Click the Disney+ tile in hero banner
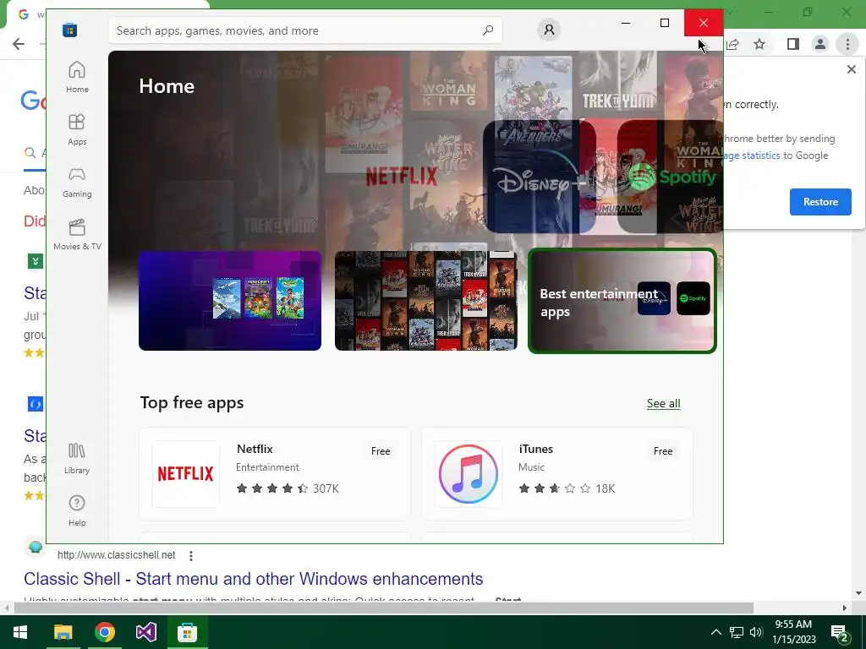 539,177
